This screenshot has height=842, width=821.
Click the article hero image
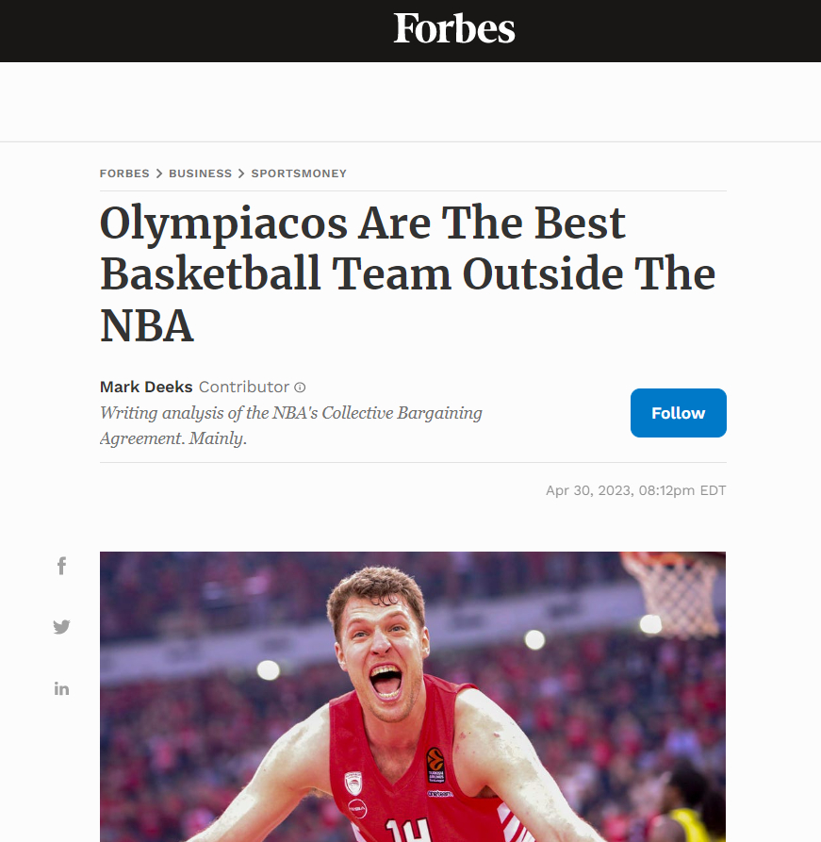click(413, 697)
